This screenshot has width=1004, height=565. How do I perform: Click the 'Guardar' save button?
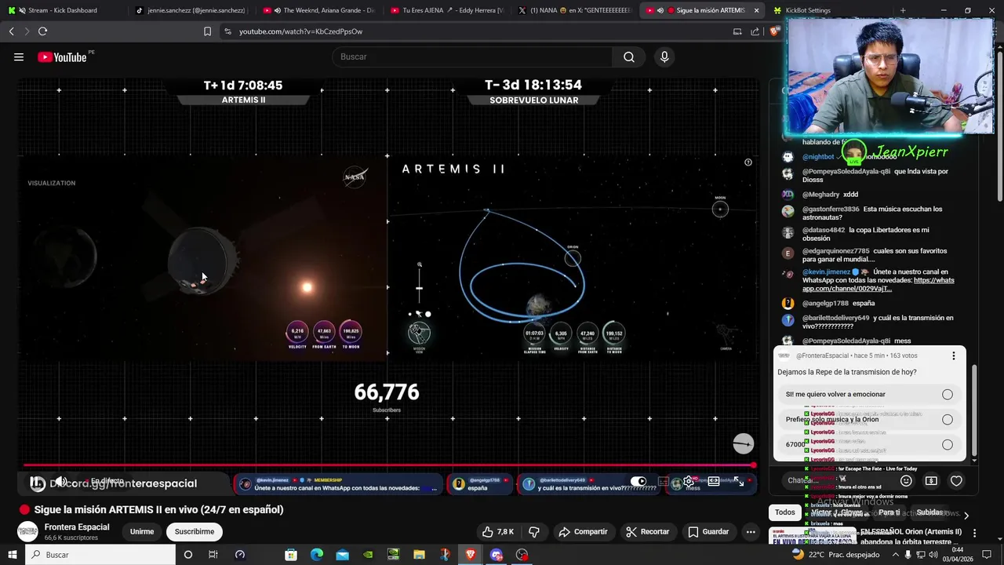click(x=708, y=531)
